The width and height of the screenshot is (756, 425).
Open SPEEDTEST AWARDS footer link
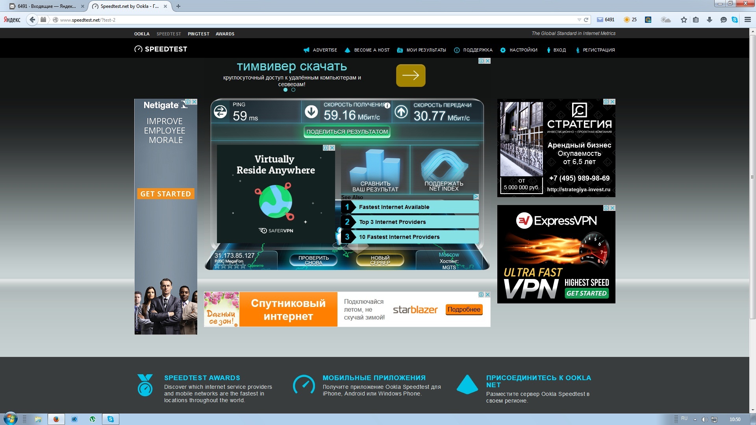202,378
